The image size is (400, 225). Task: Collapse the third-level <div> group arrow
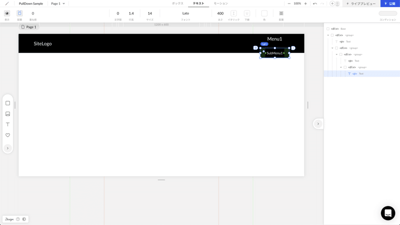336,54
